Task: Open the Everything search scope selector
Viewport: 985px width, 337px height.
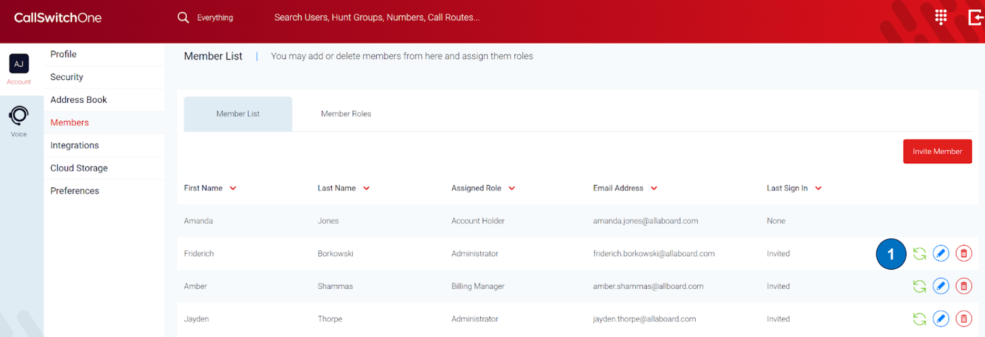Action: (x=215, y=17)
